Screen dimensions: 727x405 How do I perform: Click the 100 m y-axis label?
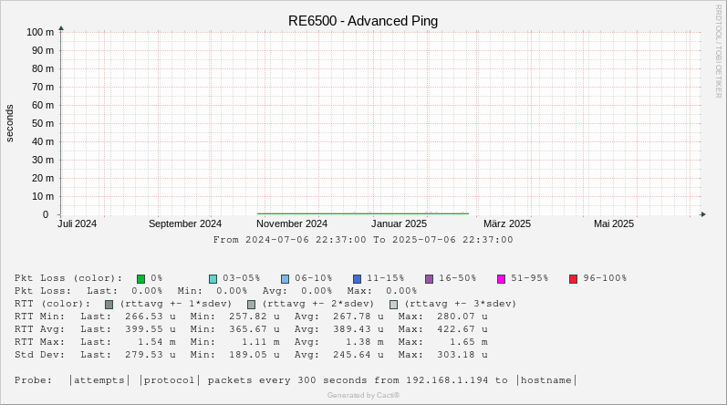40,32
